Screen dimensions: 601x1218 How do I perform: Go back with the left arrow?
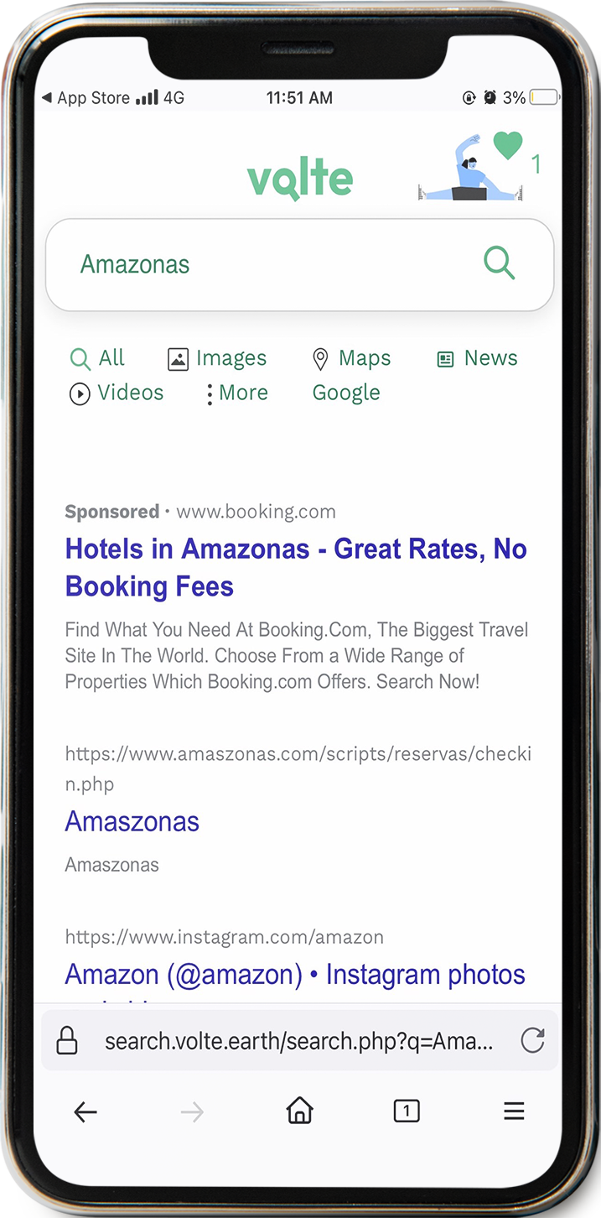pos(85,1112)
